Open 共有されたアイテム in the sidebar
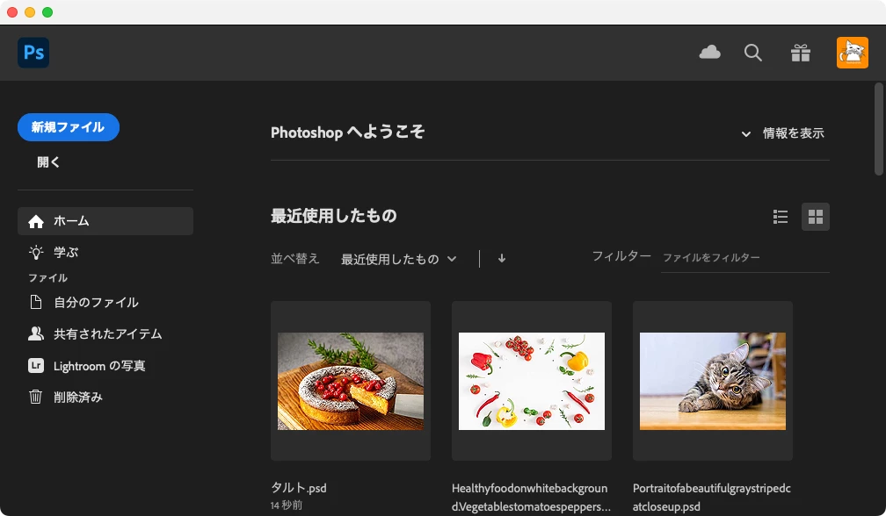886x516 pixels. (x=105, y=333)
